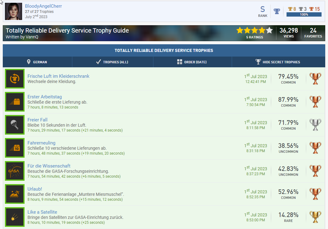Click the 100% completion progress bar
Viewport: 328px width, 229px height.
click(x=304, y=14)
